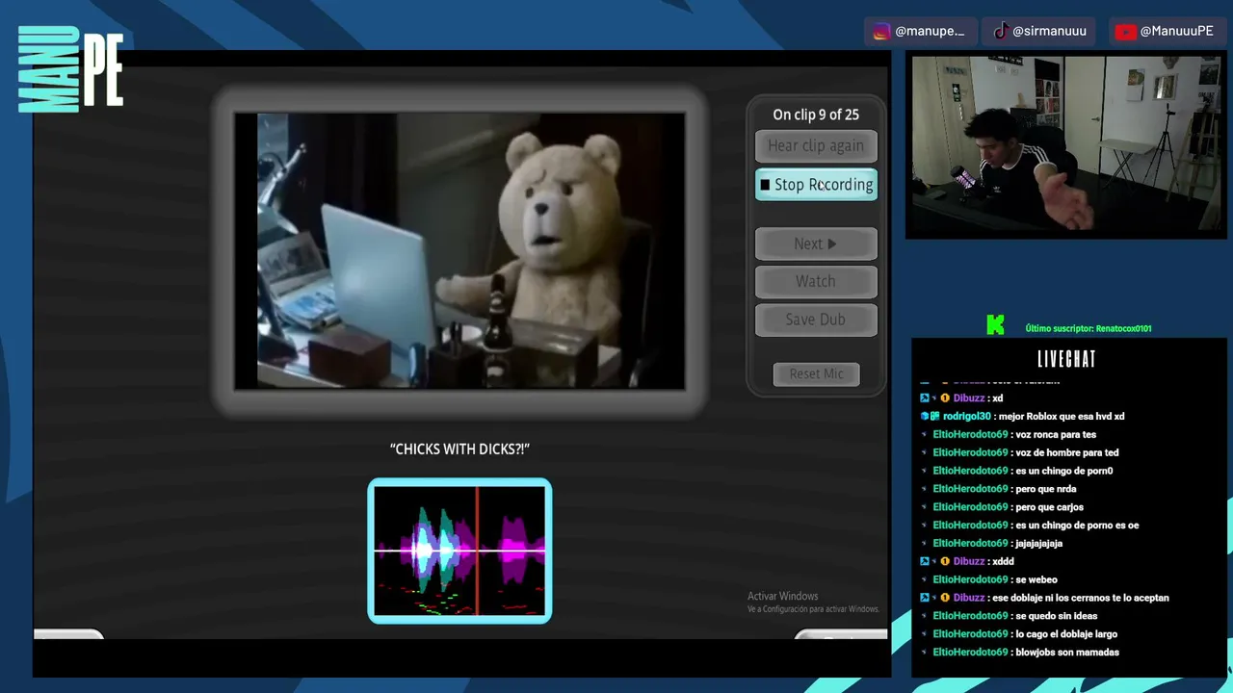Click "Último suscriptor: Renatocox0101" text
This screenshot has height=693, width=1233.
[1089, 328]
